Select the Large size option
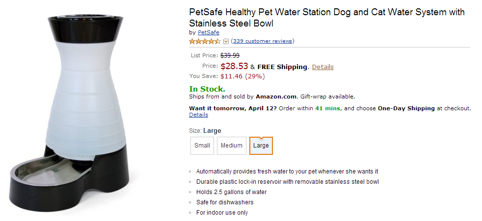482x221 pixels. [261, 146]
